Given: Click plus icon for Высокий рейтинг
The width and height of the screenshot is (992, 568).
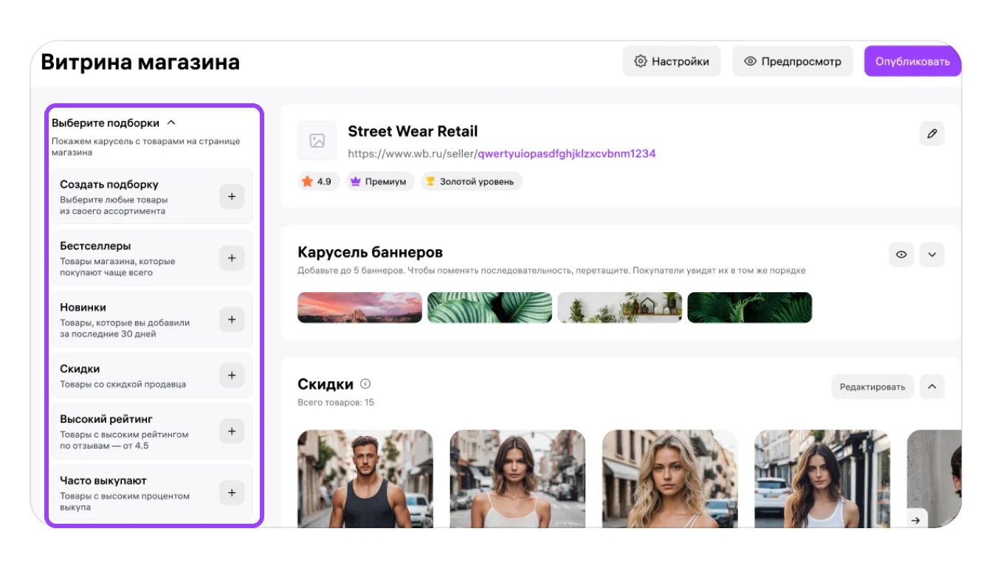Looking at the screenshot, I should 232,431.
